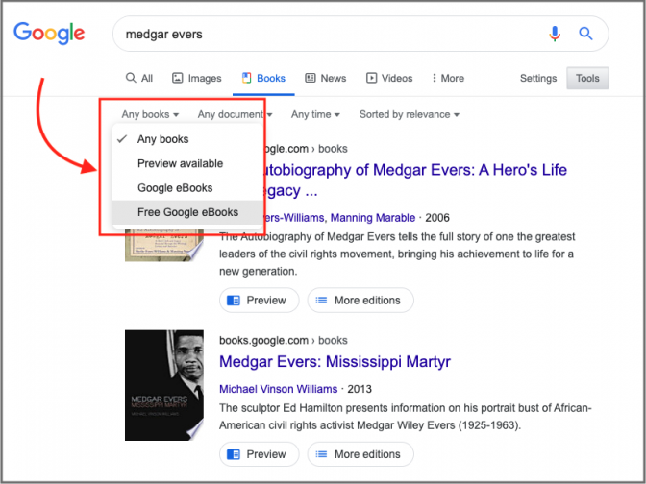This screenshot has height=484, width=646.
Task: Click Autobiography of Medgar Evers book cover
Action: coord(164,245)
